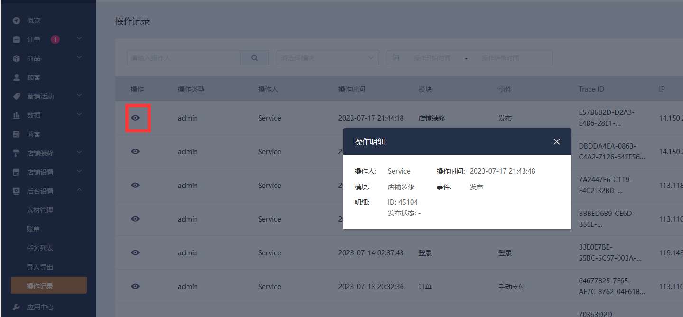View details of 02:37:43 登录 record
The height and width of the screenshot is (317, 683).
pos(135,252)
